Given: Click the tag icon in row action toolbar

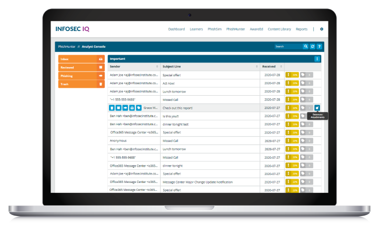Looking at the screenshot, I should click(138, 108).
